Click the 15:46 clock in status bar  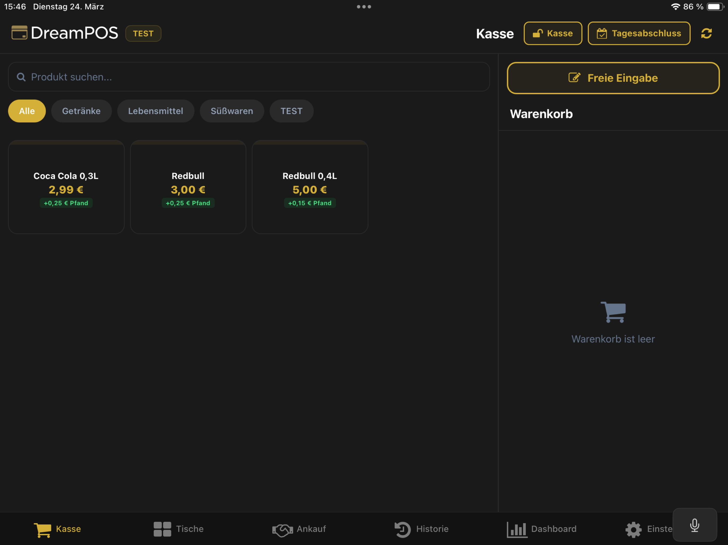click(15, 7)
